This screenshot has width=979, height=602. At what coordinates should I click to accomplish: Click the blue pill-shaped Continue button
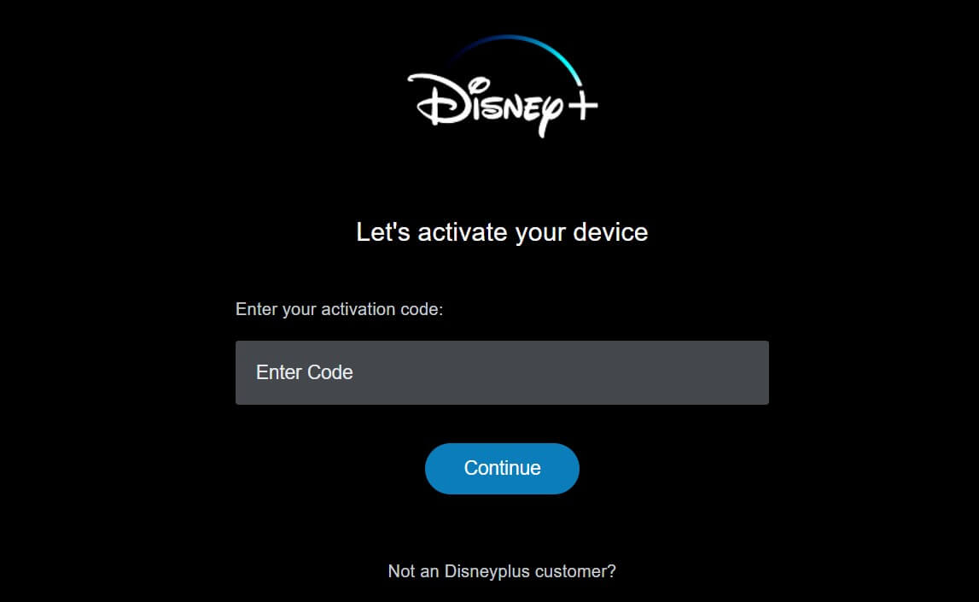tap(502, 468)
